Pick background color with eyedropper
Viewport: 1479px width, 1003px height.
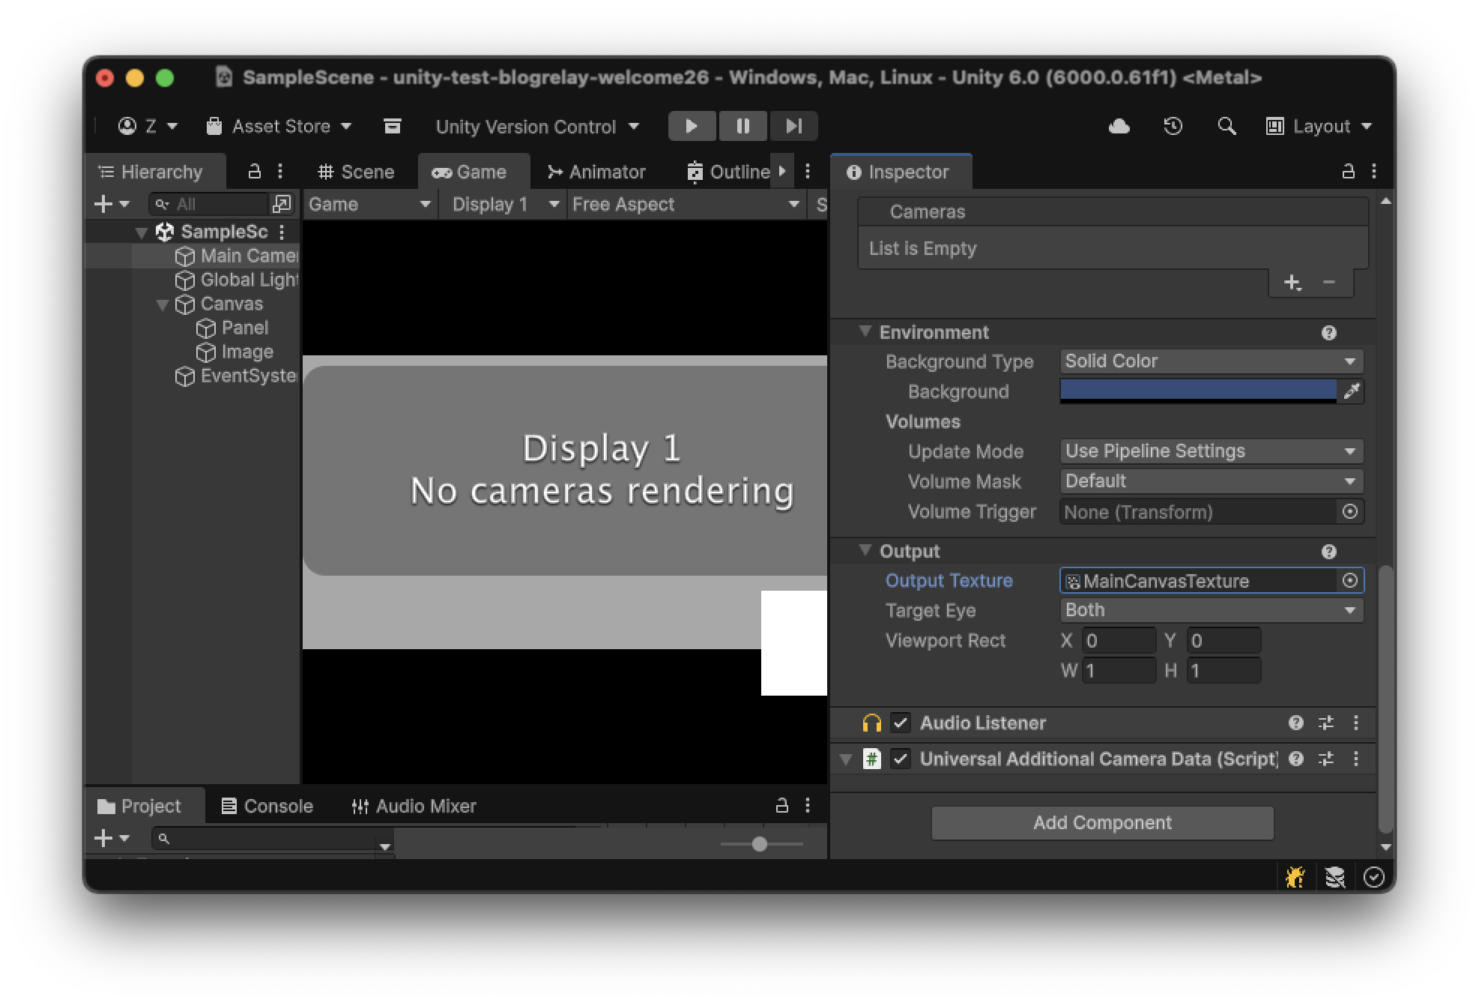(1352, 391)
